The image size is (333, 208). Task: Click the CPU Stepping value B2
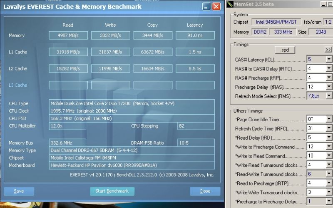click(x=196, y=126)
